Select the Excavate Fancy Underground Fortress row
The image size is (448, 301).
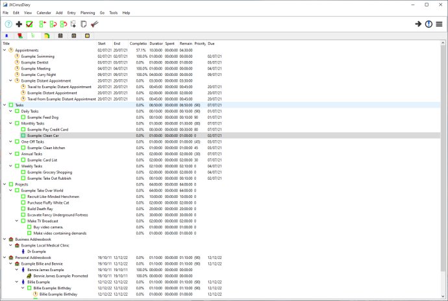220,215
